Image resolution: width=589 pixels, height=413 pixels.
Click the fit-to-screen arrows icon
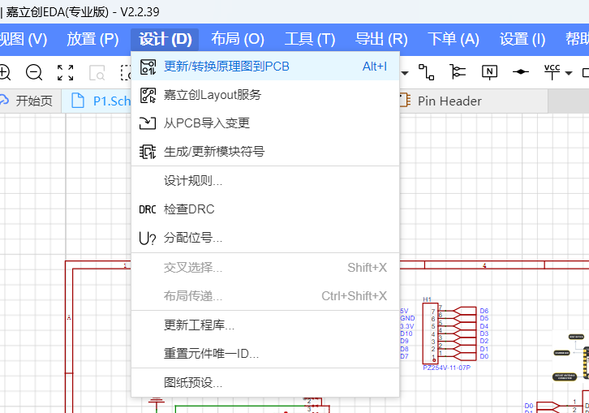pos(66,72)
